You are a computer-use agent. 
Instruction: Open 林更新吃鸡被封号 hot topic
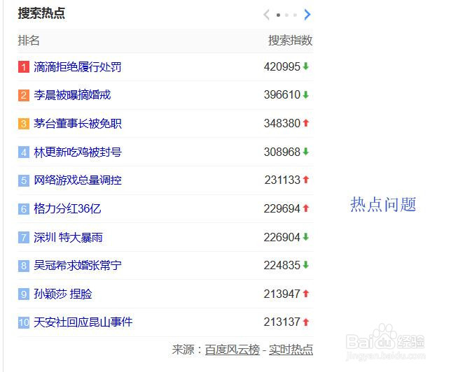77,152
